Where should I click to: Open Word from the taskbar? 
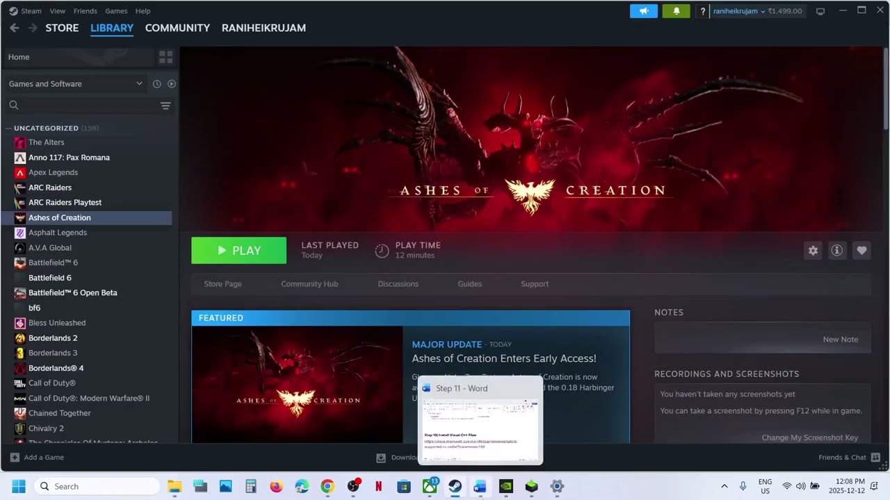coord(480,486)
